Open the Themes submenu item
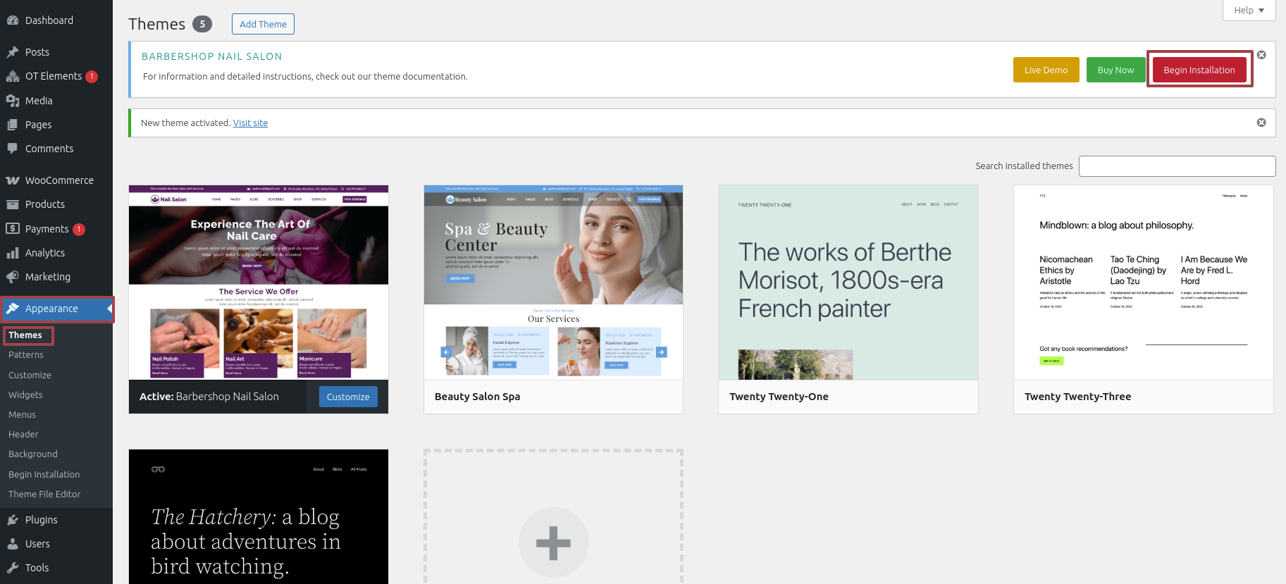Screen dimensions: 1286x584 click(25, 335)
